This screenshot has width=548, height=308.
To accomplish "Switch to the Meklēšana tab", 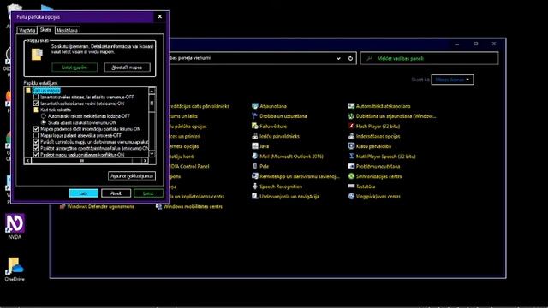I will (67, 31).
